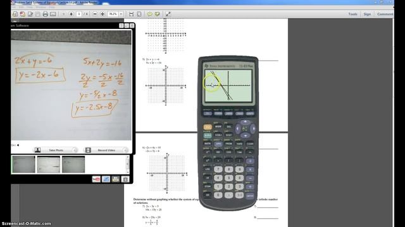
Task: Click the calculator 2ND key
Action: point(208,127)
